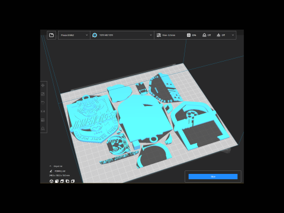Click the printer selector chevron arrow
Screen dimensions: 284x213
[86, 35]
